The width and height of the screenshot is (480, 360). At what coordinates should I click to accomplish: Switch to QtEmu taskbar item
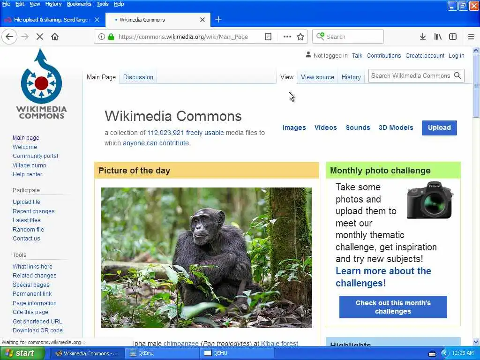click(162, 353)
